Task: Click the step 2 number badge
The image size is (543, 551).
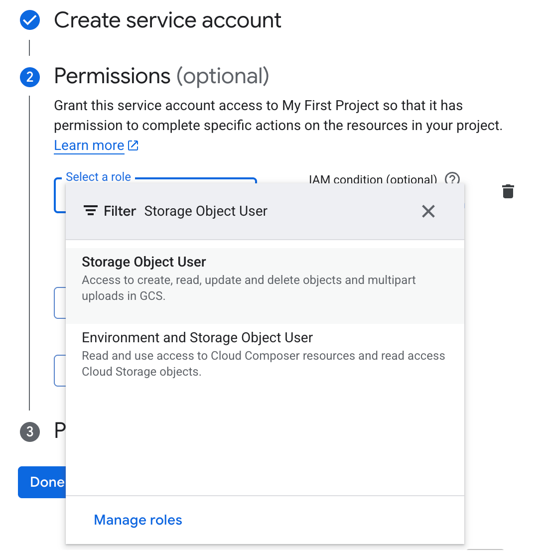Action: click(29, 77)
